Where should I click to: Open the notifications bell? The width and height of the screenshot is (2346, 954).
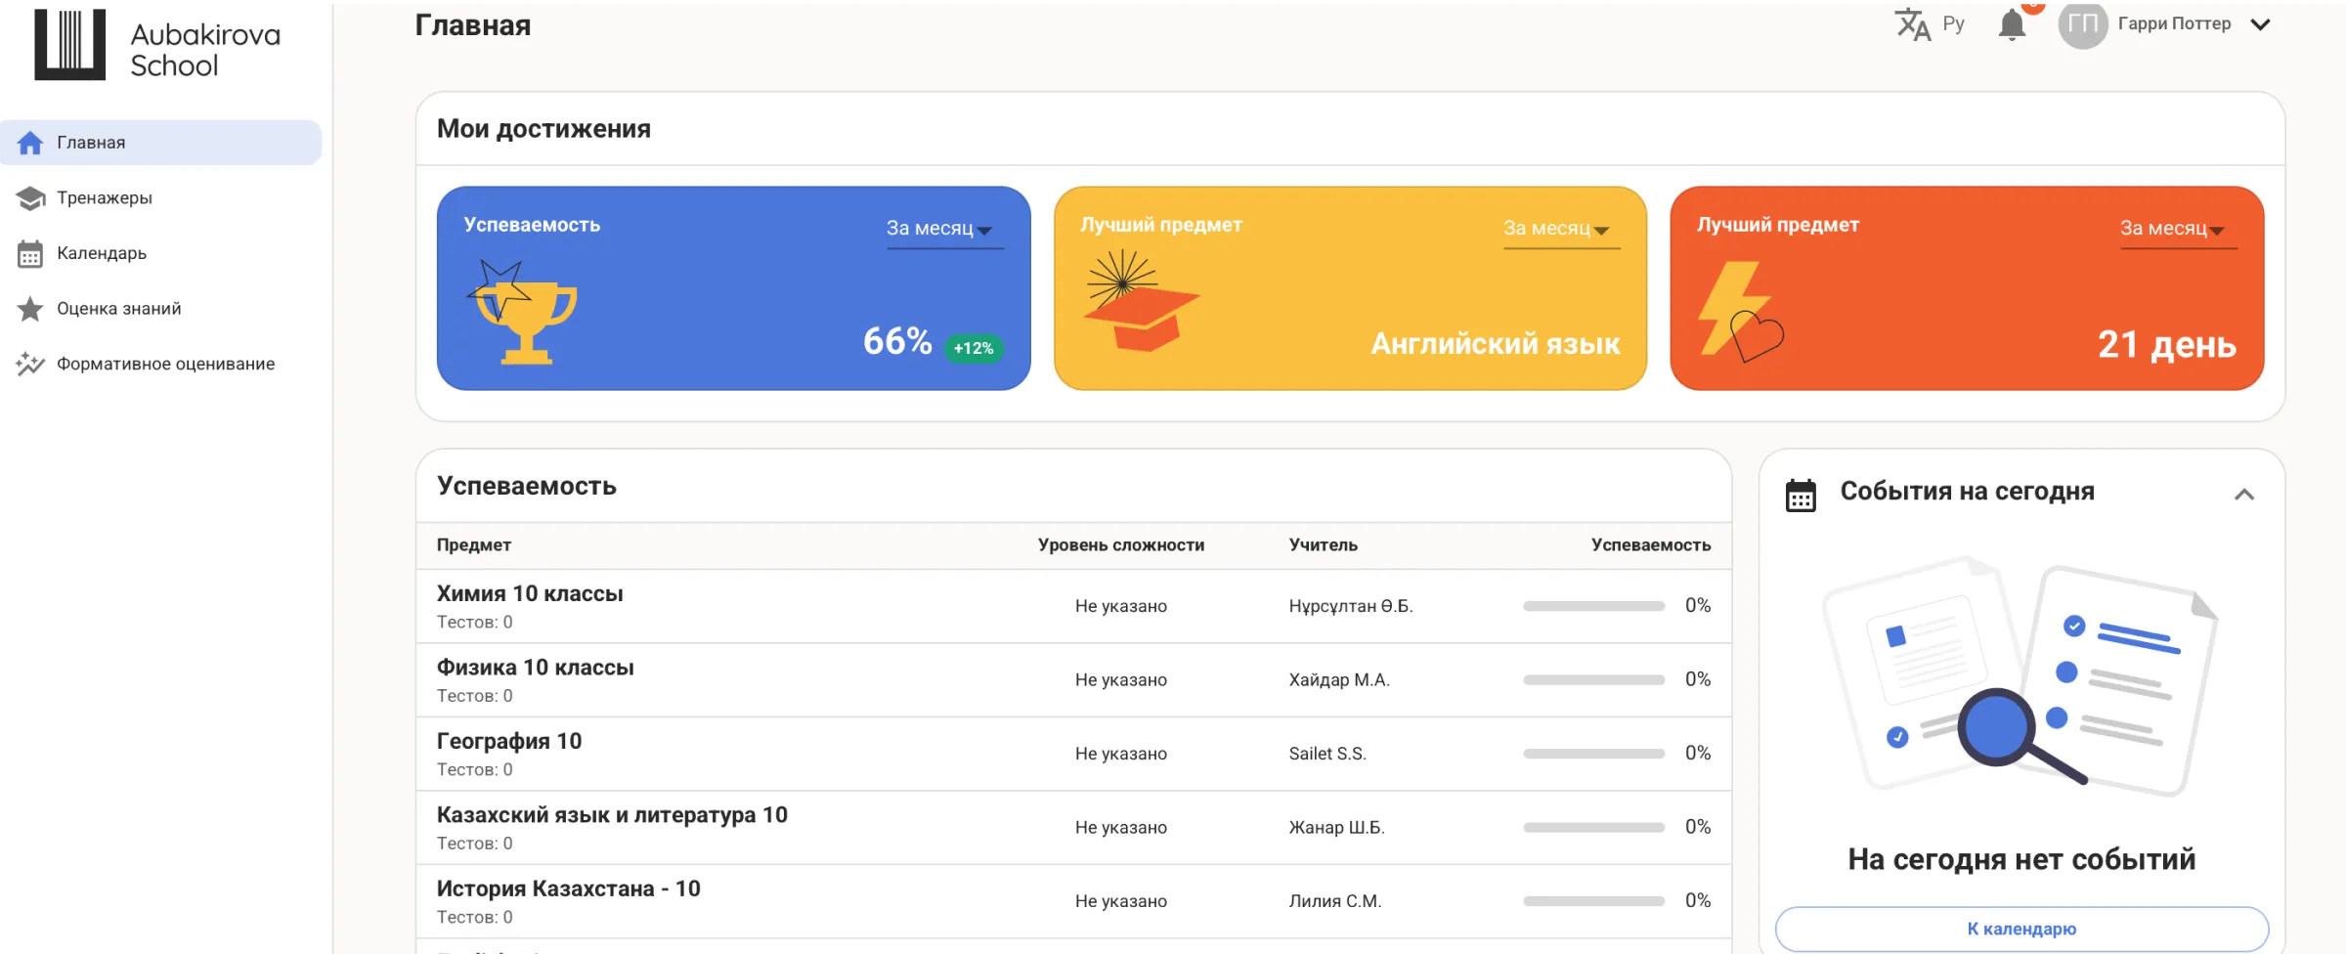click(x=2012, y=24)
